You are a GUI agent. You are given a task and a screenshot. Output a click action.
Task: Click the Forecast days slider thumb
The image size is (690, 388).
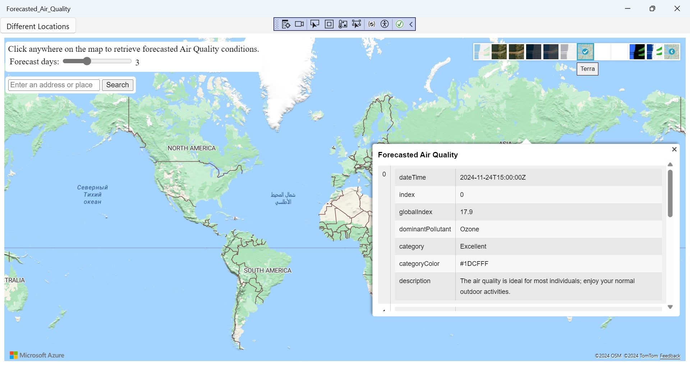[87, 61]
